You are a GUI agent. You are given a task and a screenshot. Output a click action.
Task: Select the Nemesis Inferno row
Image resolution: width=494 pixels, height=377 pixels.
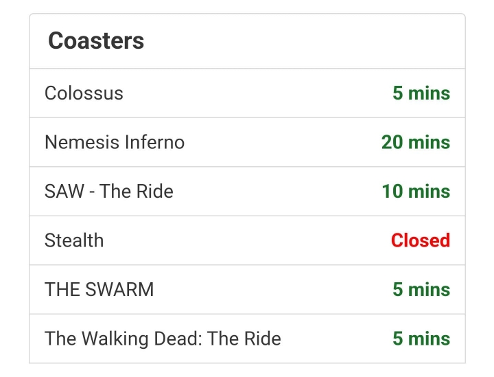[x=247, y=142]
